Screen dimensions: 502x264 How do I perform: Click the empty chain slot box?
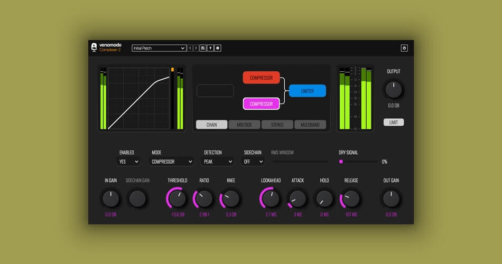[x=215, y=91]
